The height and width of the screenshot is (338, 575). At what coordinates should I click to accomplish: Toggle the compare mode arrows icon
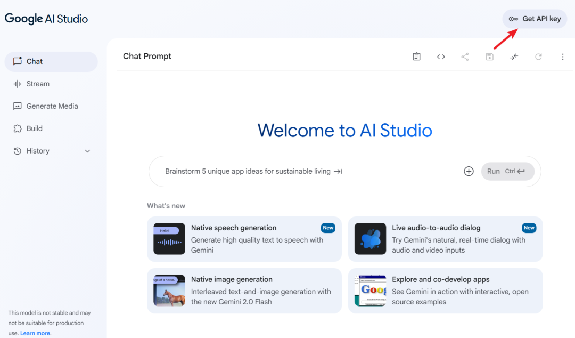514,57
